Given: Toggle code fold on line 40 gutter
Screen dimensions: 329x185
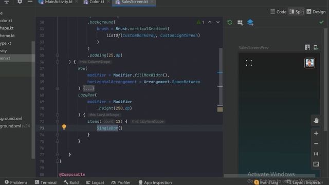Looking at the screenshot, I should [x=57, y=88].
